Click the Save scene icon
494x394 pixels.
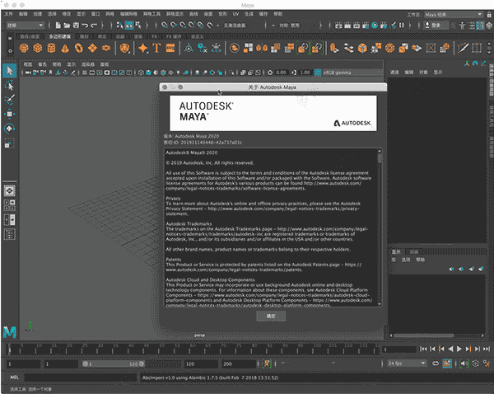coord(76,26)
